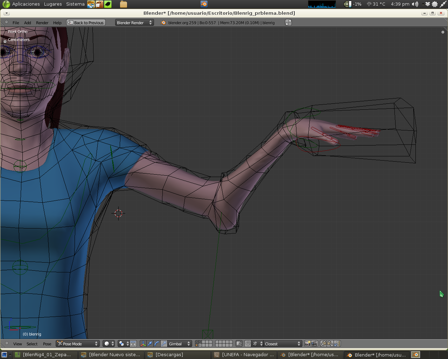Open the Aplicaciones system menu
Image resolution: width=448 pixels, height=359 pixels.
point(26,4)
